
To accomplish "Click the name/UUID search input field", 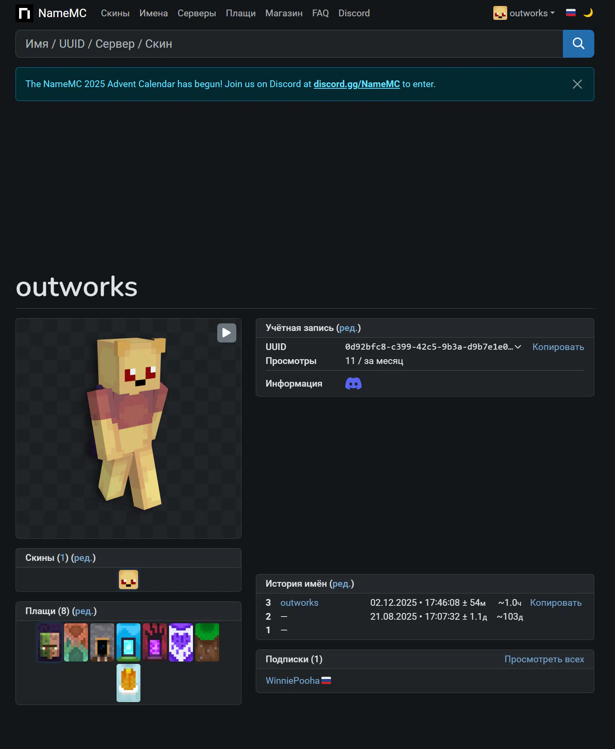I will click(x=289, y=44).
